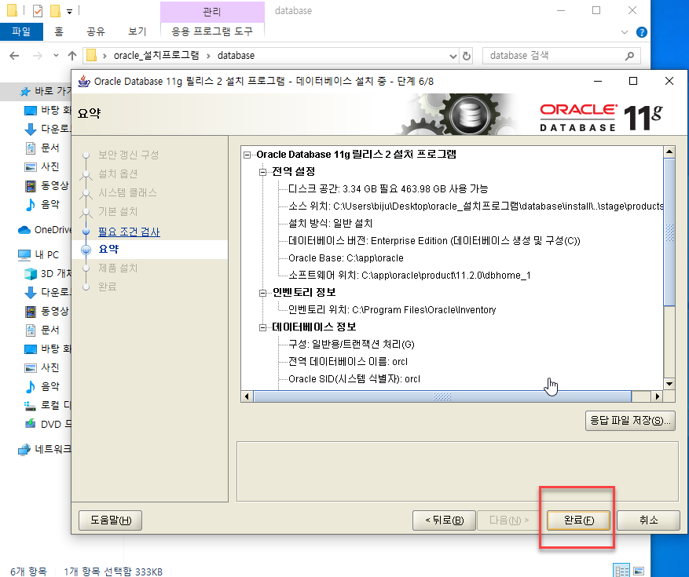Open the 필요 조건 검사 step link

pos(129,232)
